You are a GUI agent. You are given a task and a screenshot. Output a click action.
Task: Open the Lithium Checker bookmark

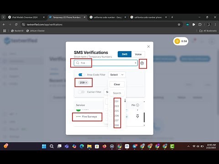35,31
